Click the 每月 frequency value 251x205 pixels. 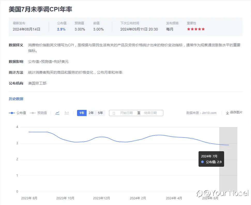[170, 29]
